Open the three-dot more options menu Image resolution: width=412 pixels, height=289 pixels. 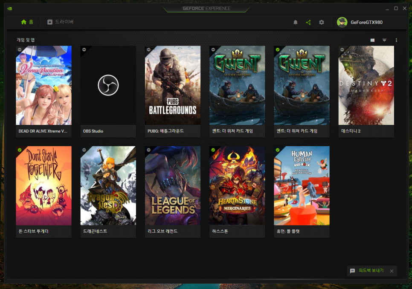(x=396, y=40)
